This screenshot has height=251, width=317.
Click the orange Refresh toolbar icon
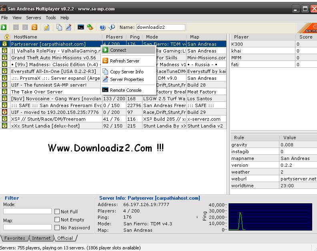tap(34, 27)
